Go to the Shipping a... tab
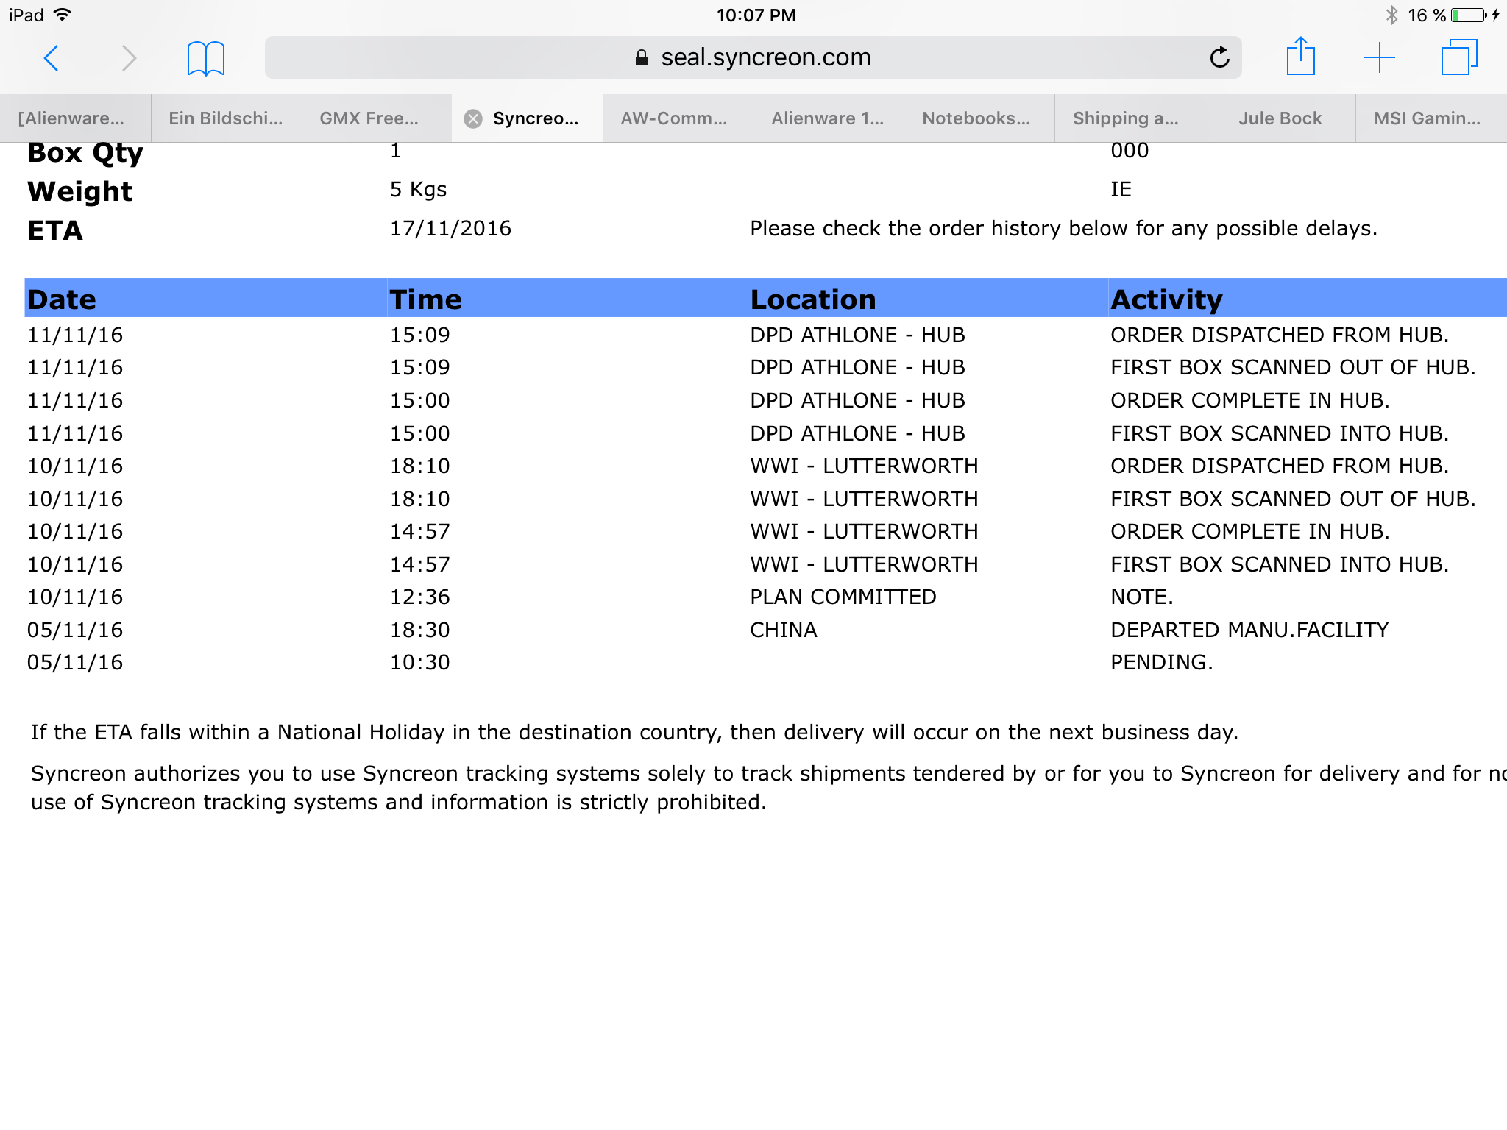 click(1125, 118)
